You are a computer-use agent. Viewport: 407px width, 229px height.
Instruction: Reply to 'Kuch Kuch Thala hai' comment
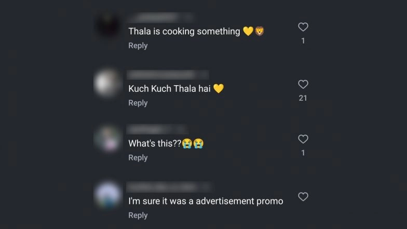coord(138,103)
